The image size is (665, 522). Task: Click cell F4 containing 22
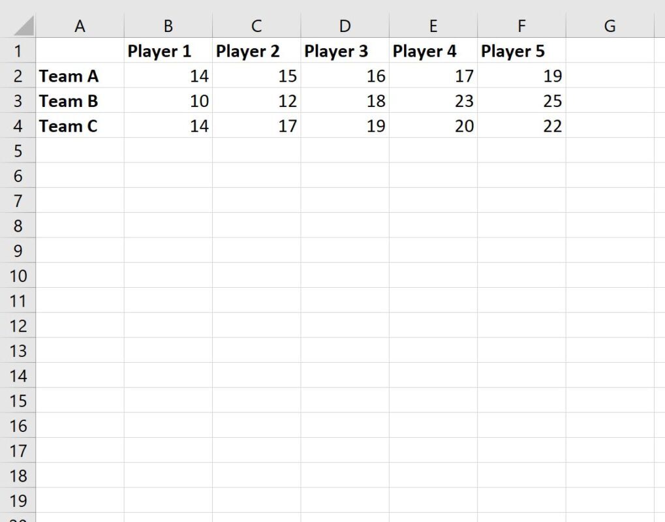(521, 125)
